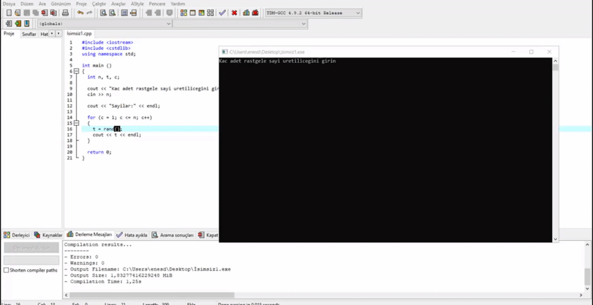Click the horizontal scrollbar in the compile log

pos(152,295)
